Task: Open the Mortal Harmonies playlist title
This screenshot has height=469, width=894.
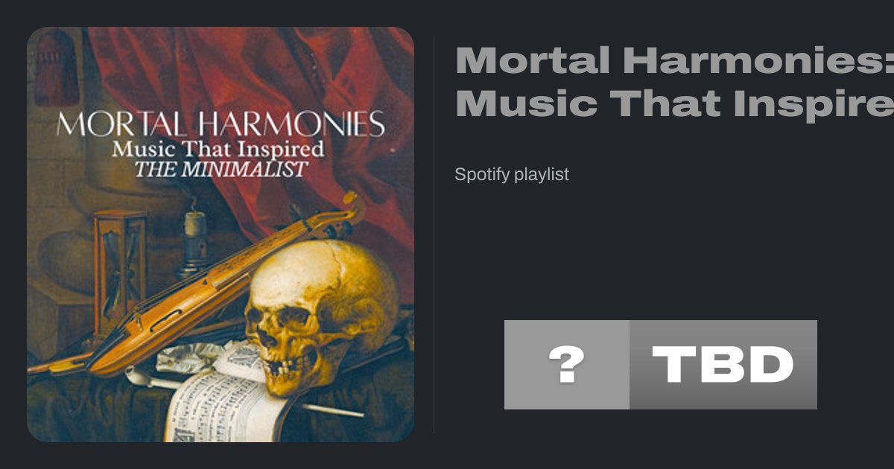Action: pos(674,81)
